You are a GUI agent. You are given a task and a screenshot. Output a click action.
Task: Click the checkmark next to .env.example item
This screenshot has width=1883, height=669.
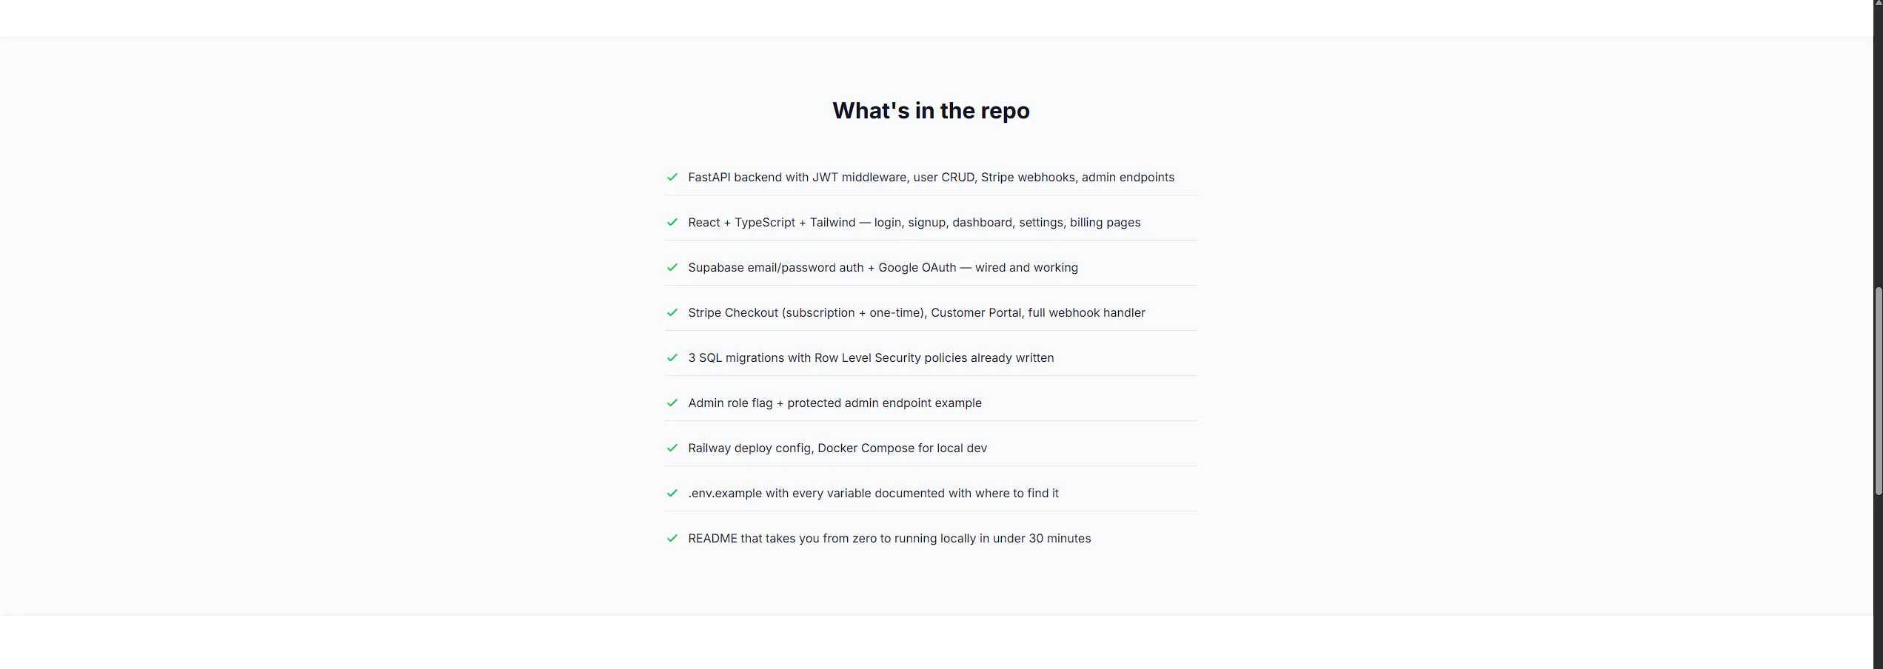pyautogui.click(x=672, y=493)
